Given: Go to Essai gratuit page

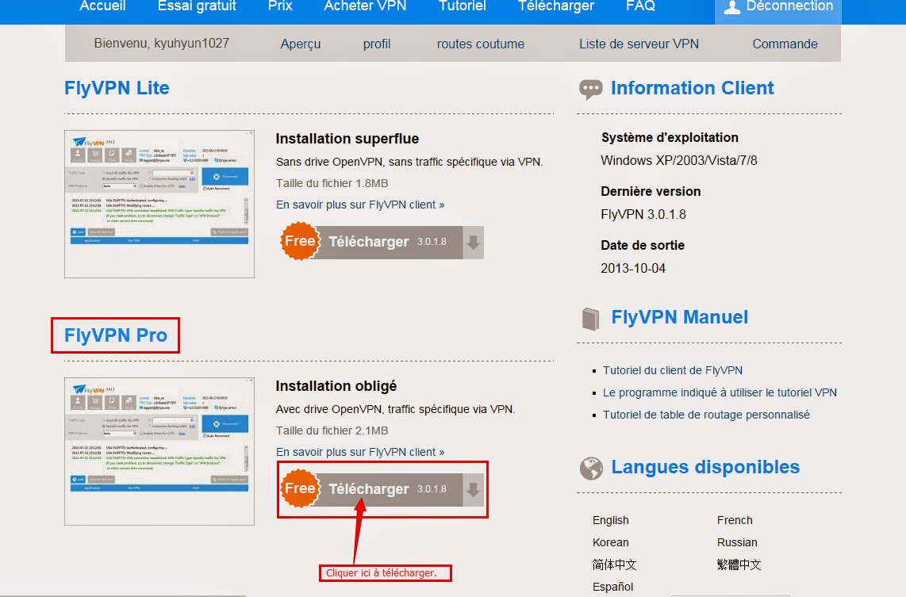Looking at the screenshot, I should (197, 6).
